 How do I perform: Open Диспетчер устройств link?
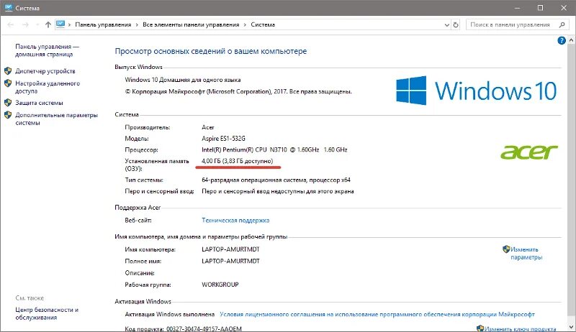(x=45, y=71)
